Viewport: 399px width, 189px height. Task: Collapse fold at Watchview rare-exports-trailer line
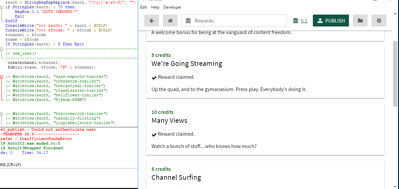click(2, 76)
